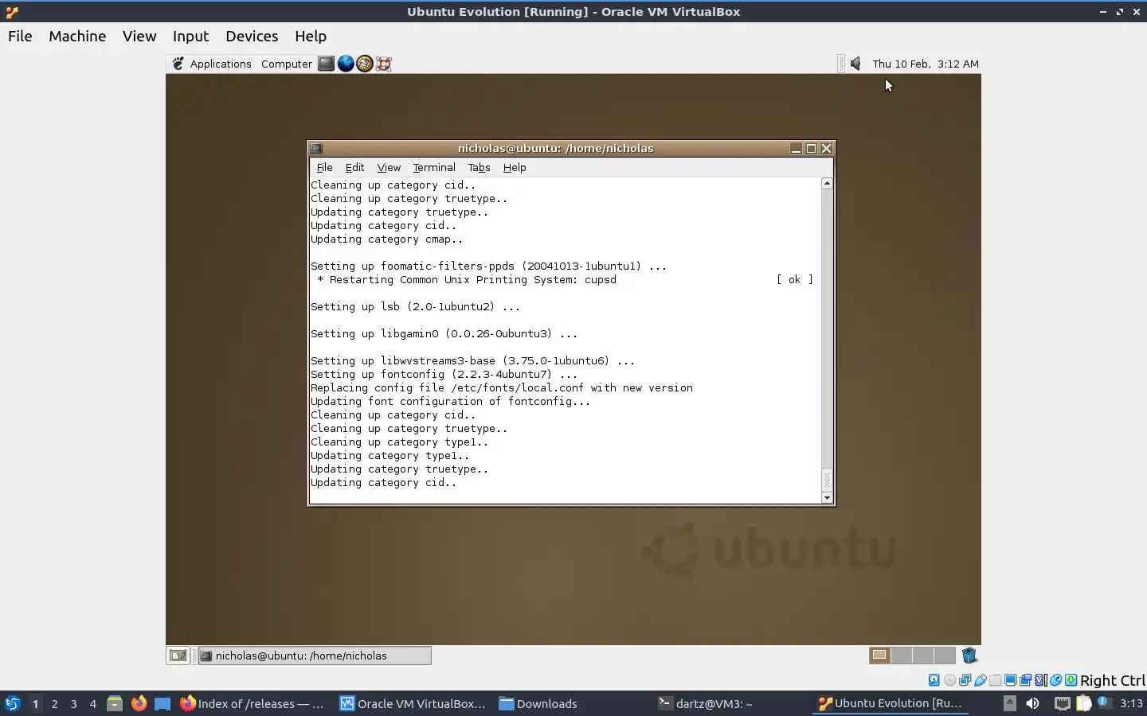Click host tray eject media icon
Viewport: 1147px width, 716px height.
click(x=1009, y=703)
